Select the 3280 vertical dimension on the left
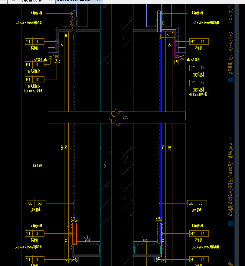245x266 pixels. [62, 148]
